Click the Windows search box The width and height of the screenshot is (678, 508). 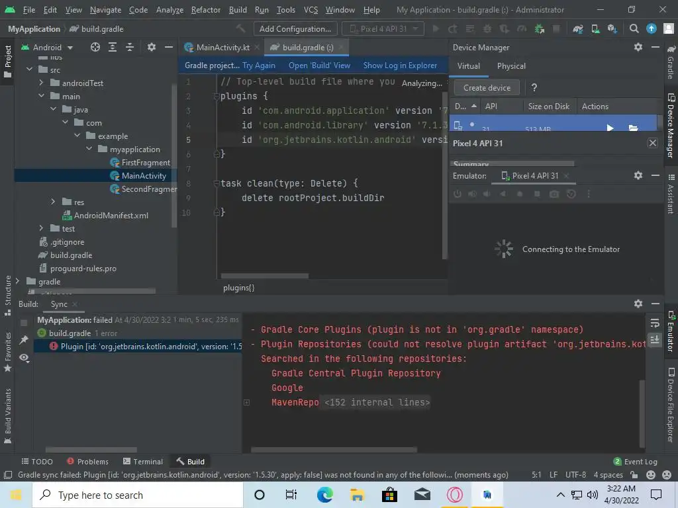[138, 495]
